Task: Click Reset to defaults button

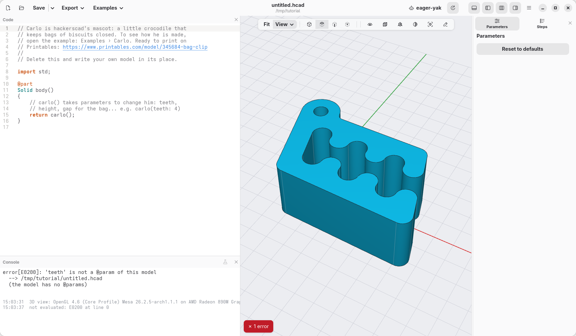Action: tap(523, 49)
